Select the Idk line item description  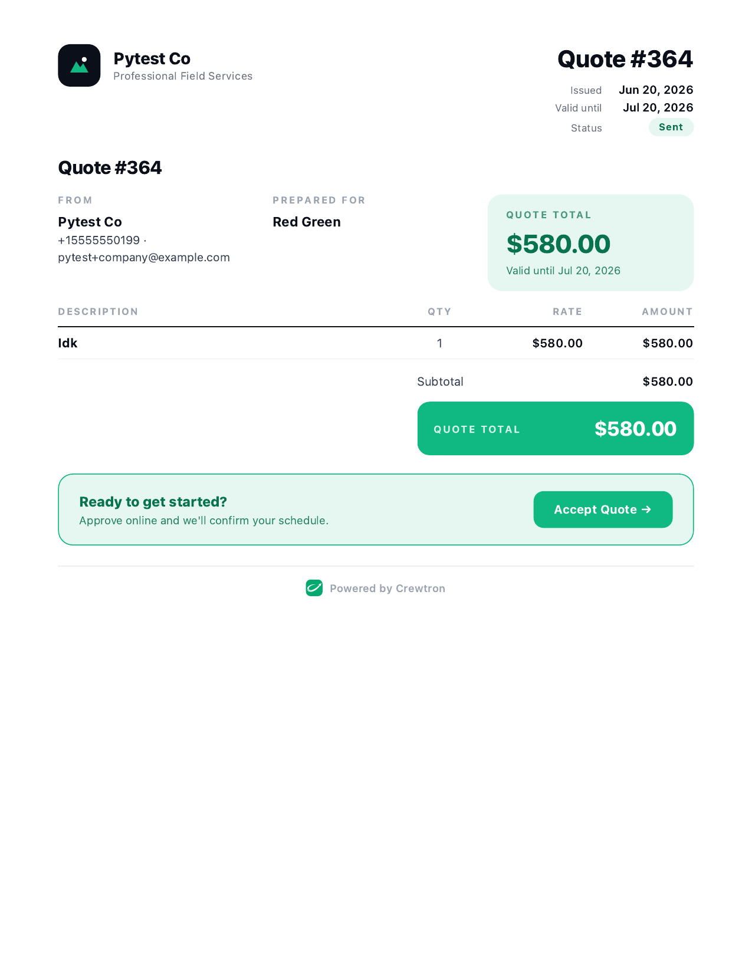tap(68, 343)
